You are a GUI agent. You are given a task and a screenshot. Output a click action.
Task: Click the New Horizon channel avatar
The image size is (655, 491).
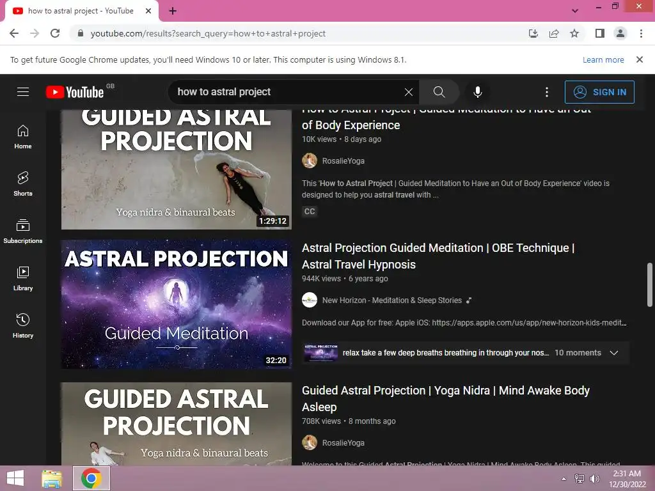tap(310, 300)
